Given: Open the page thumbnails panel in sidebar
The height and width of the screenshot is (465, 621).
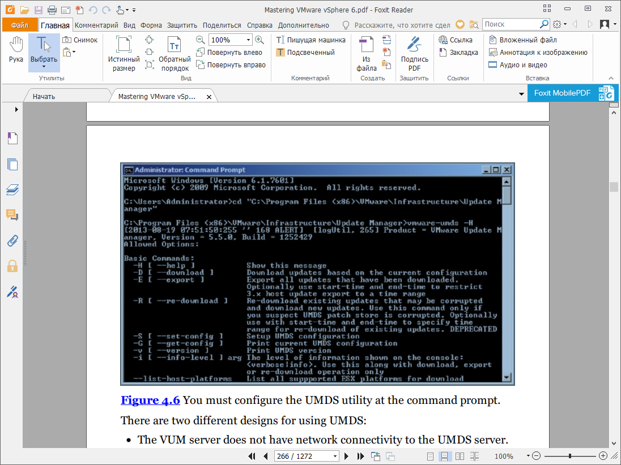Looking at the screenshot, I should point(12,164).
